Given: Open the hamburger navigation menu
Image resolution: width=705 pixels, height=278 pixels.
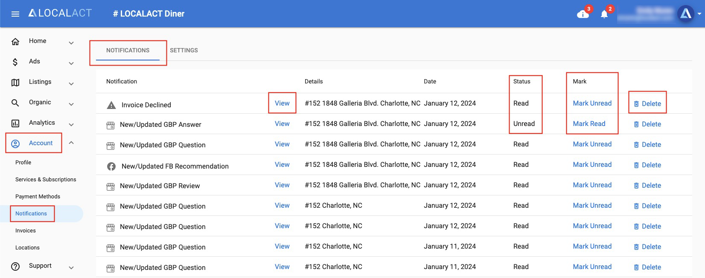Looking at the screenshot, I should click(15, 14).
